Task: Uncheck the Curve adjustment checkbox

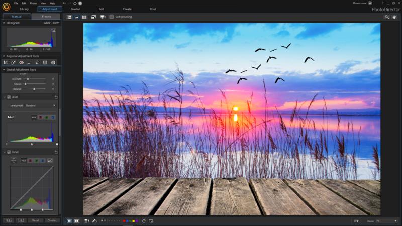Action: pos(9,152)
